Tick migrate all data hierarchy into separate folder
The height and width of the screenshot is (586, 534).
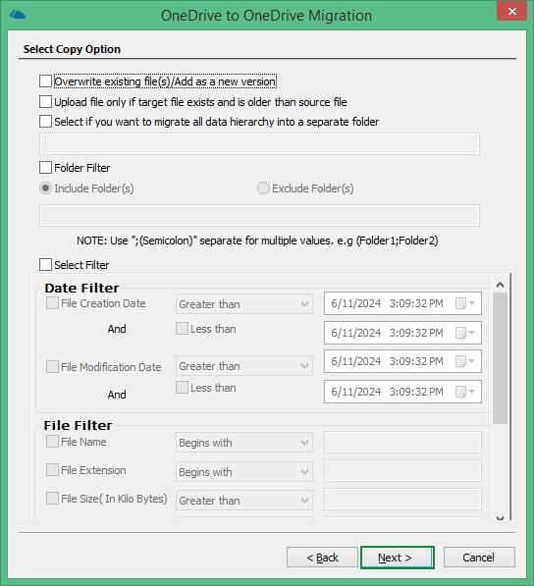(45, 122)
